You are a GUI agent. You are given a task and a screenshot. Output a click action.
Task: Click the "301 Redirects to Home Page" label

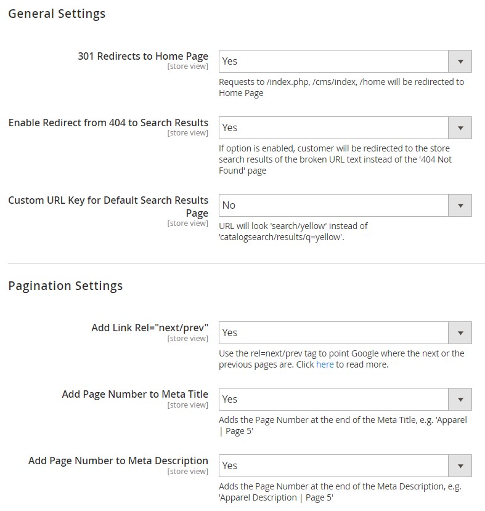click(x=143, y=57)
